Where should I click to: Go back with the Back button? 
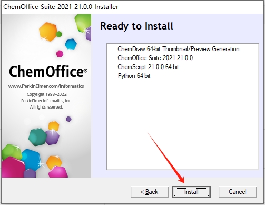pyautogui.click(x=150, y=192)
